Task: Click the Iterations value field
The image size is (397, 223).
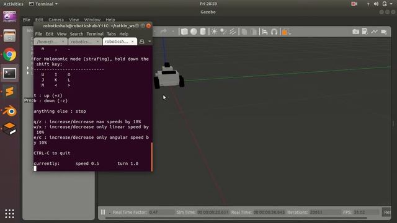Action: click(x=324, y=212)
